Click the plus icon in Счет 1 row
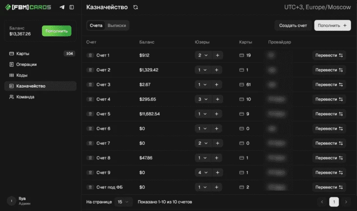The height and width of the screenshot is (211, 357). (217, 56)
